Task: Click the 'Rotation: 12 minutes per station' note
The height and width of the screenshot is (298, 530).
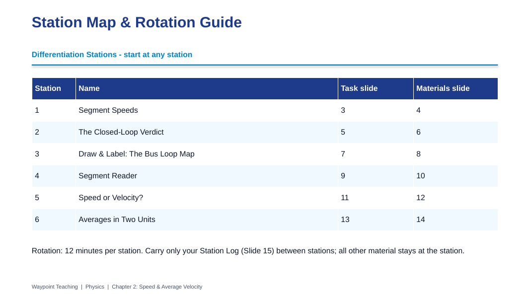Action: click(x=248, y=251)
